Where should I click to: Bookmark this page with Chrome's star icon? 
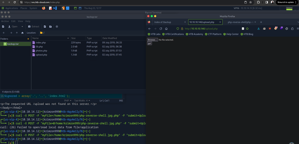251,2
